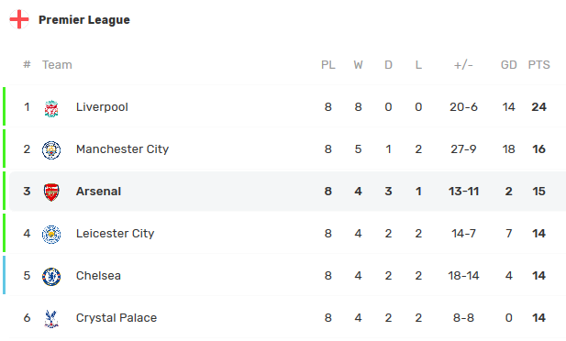
Task: Click the Manchester City club crest
Action: coord(51,150)
